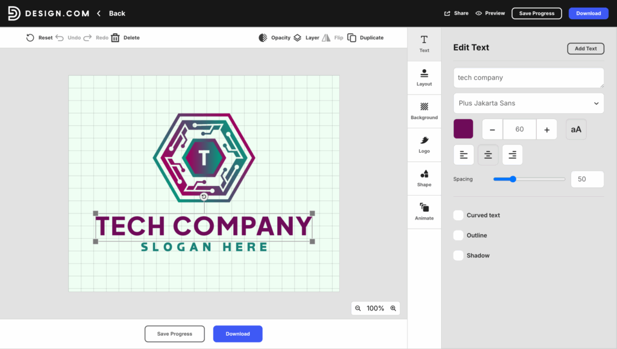617x349 pixels.
Task: Click the rotate handle above the text
Action: [x=204, y=197]
